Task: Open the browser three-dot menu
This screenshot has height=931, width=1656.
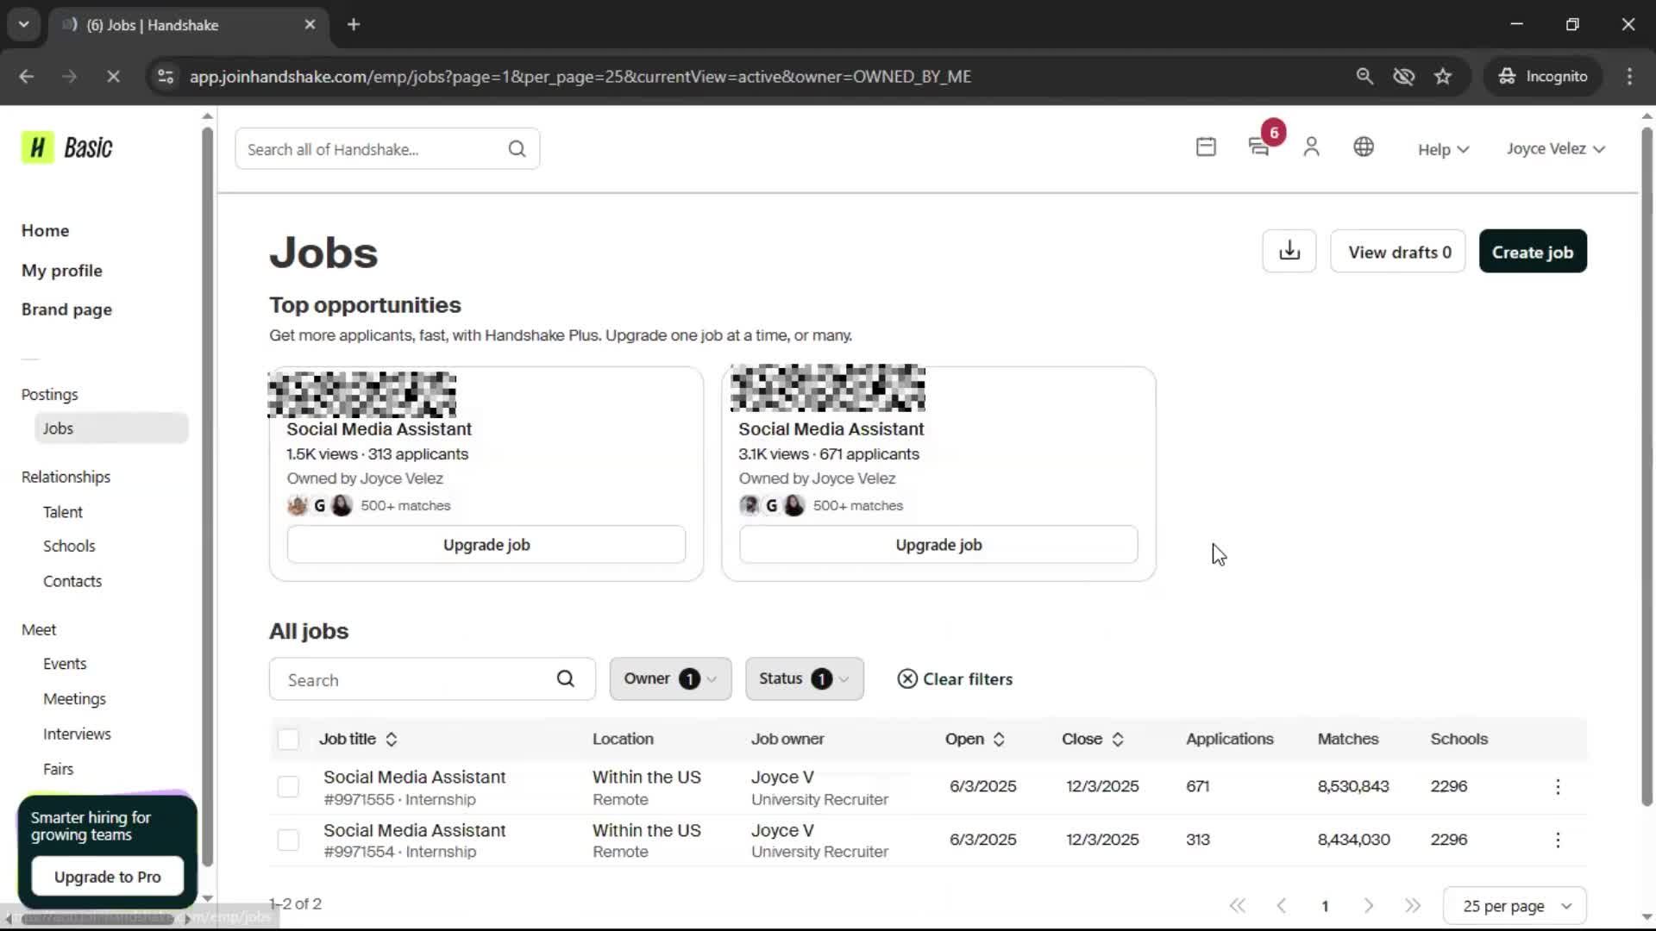Action: [1629, 77]
